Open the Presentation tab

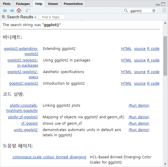[73, 4]
